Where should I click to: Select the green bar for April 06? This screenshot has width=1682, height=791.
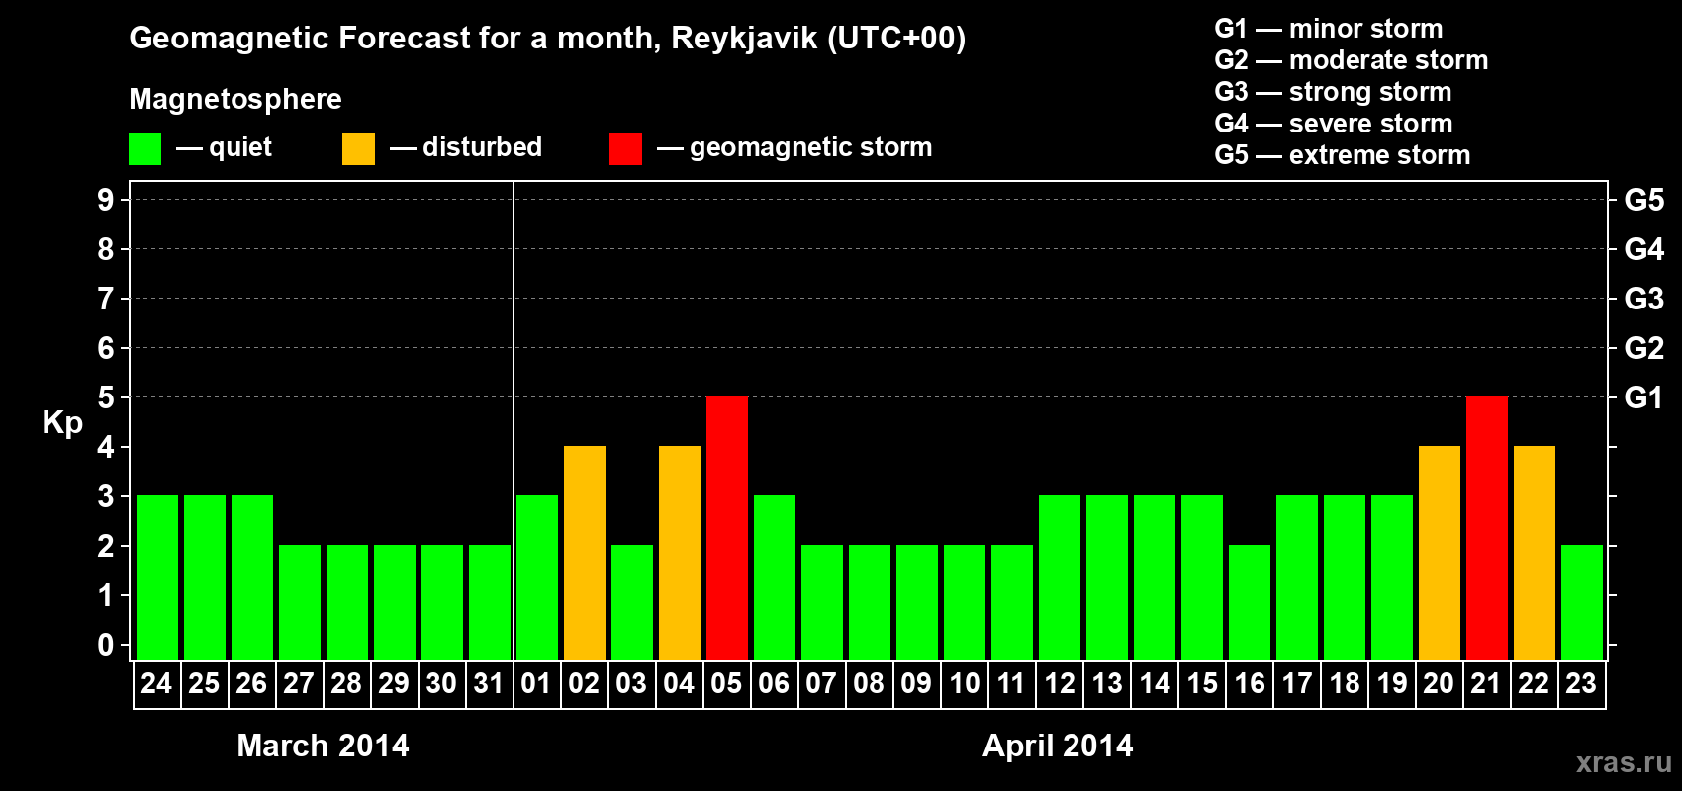pos(775,577)
